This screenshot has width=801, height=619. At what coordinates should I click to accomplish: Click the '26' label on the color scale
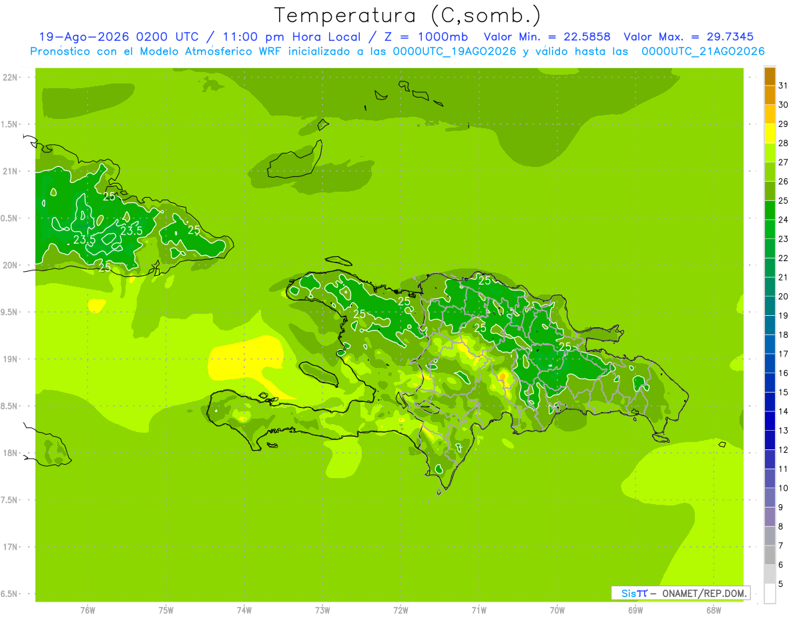(784, 182)
